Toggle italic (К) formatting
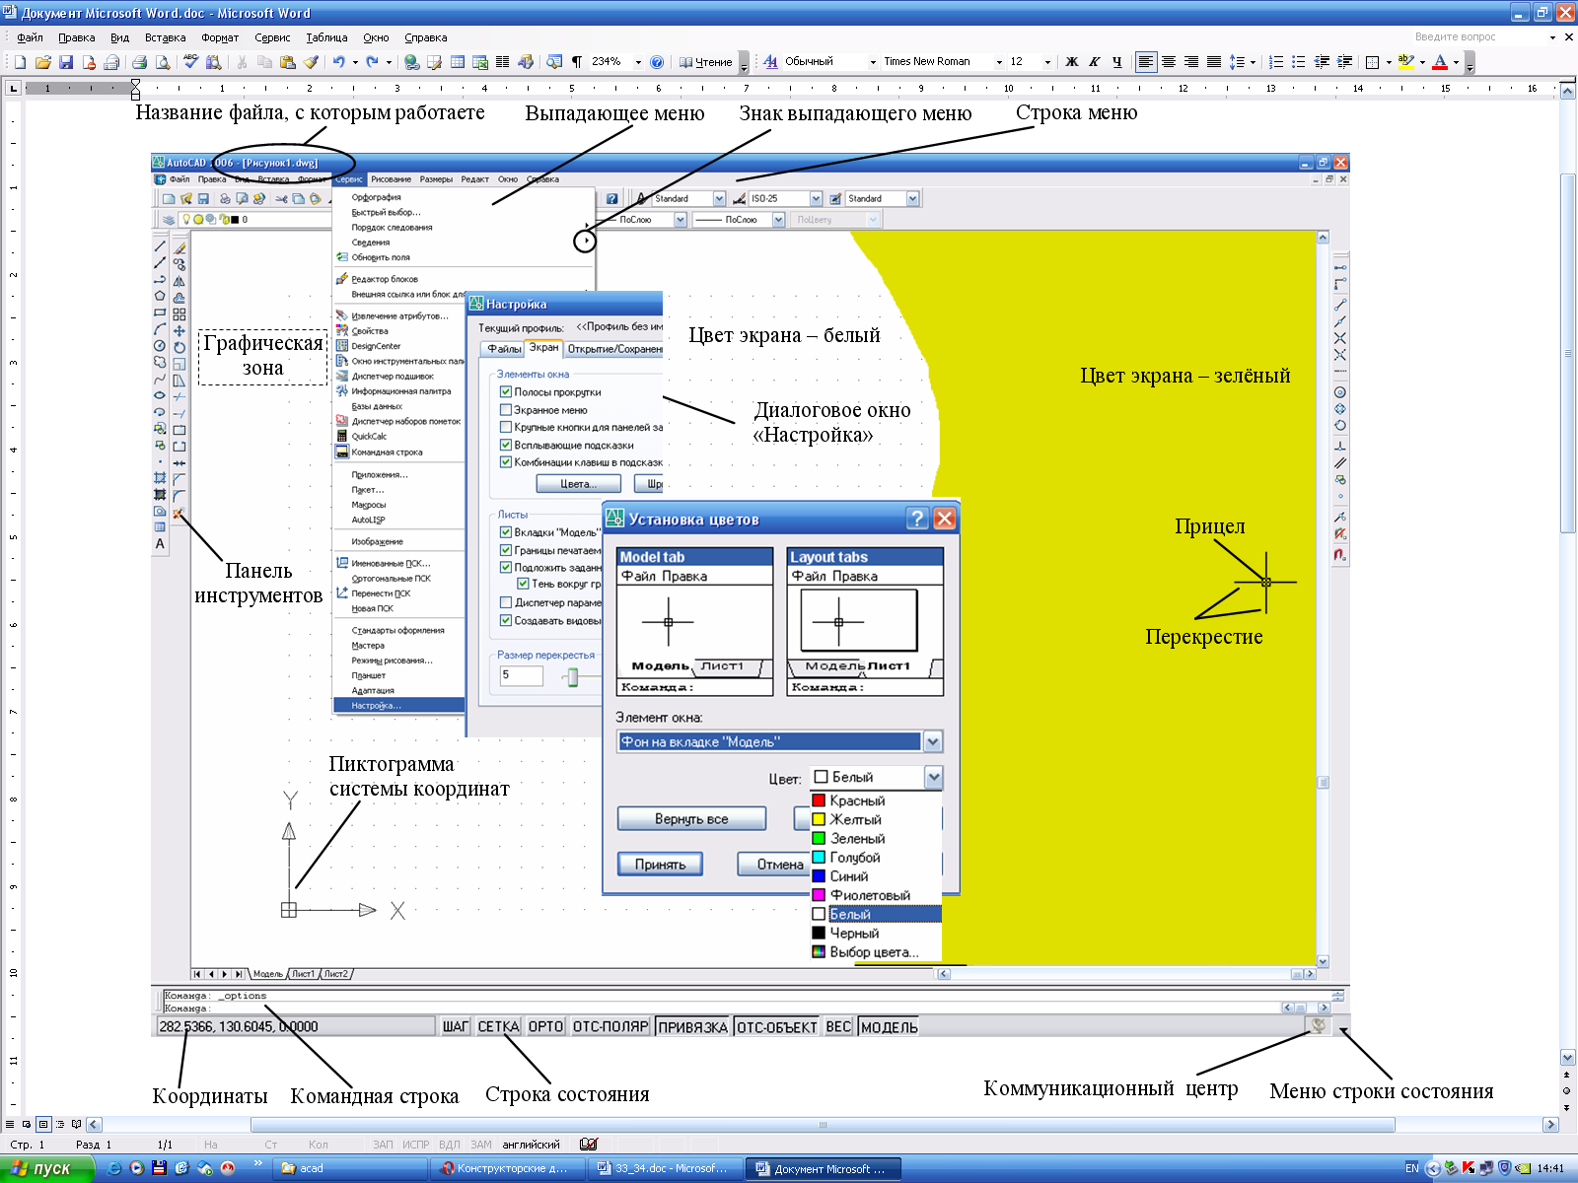The height and width of the screenshot is (1183, 1578). click(1095, 62)
